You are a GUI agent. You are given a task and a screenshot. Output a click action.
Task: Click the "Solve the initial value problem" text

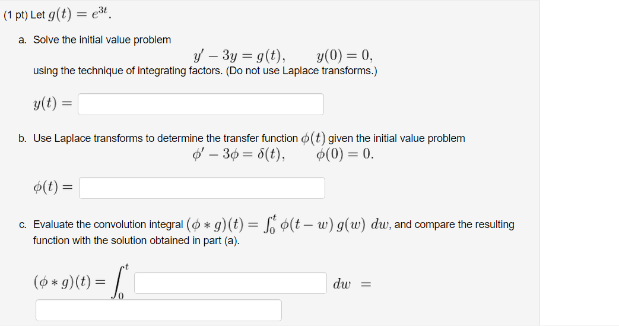point(102,40)
